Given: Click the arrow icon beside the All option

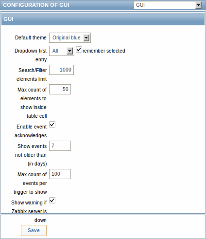Looking at the screenshot, I should tap(70, 51).
